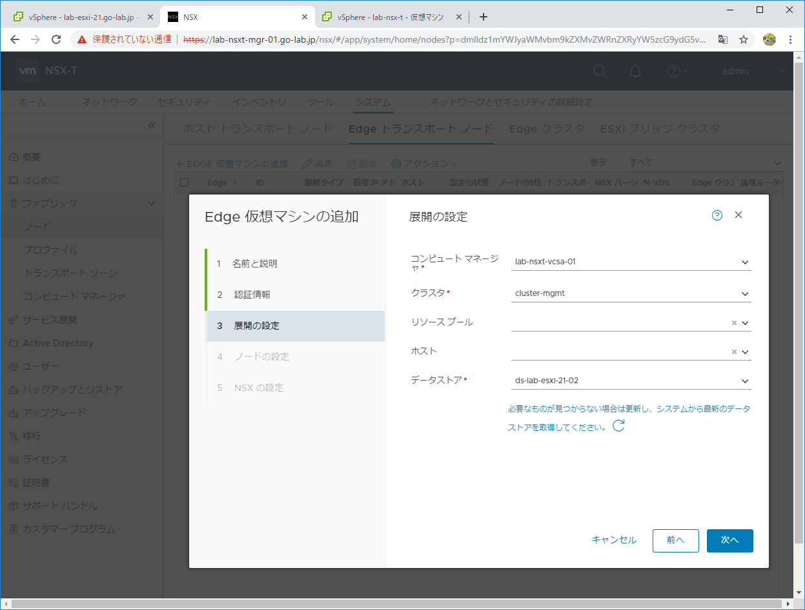Open the help menu in NSX-T header
This screenshot has width=805, height=610.
click(x=677, y=71)
